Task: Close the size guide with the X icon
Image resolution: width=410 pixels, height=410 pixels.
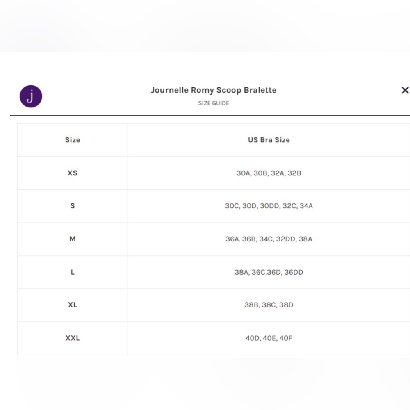Action: 405,90
